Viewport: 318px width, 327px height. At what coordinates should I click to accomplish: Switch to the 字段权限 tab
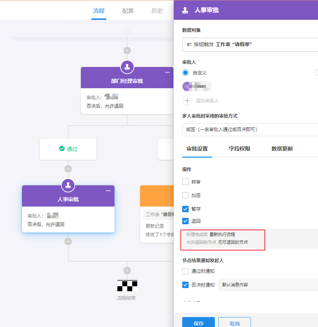pyautogui.click(x=240, y=149)
